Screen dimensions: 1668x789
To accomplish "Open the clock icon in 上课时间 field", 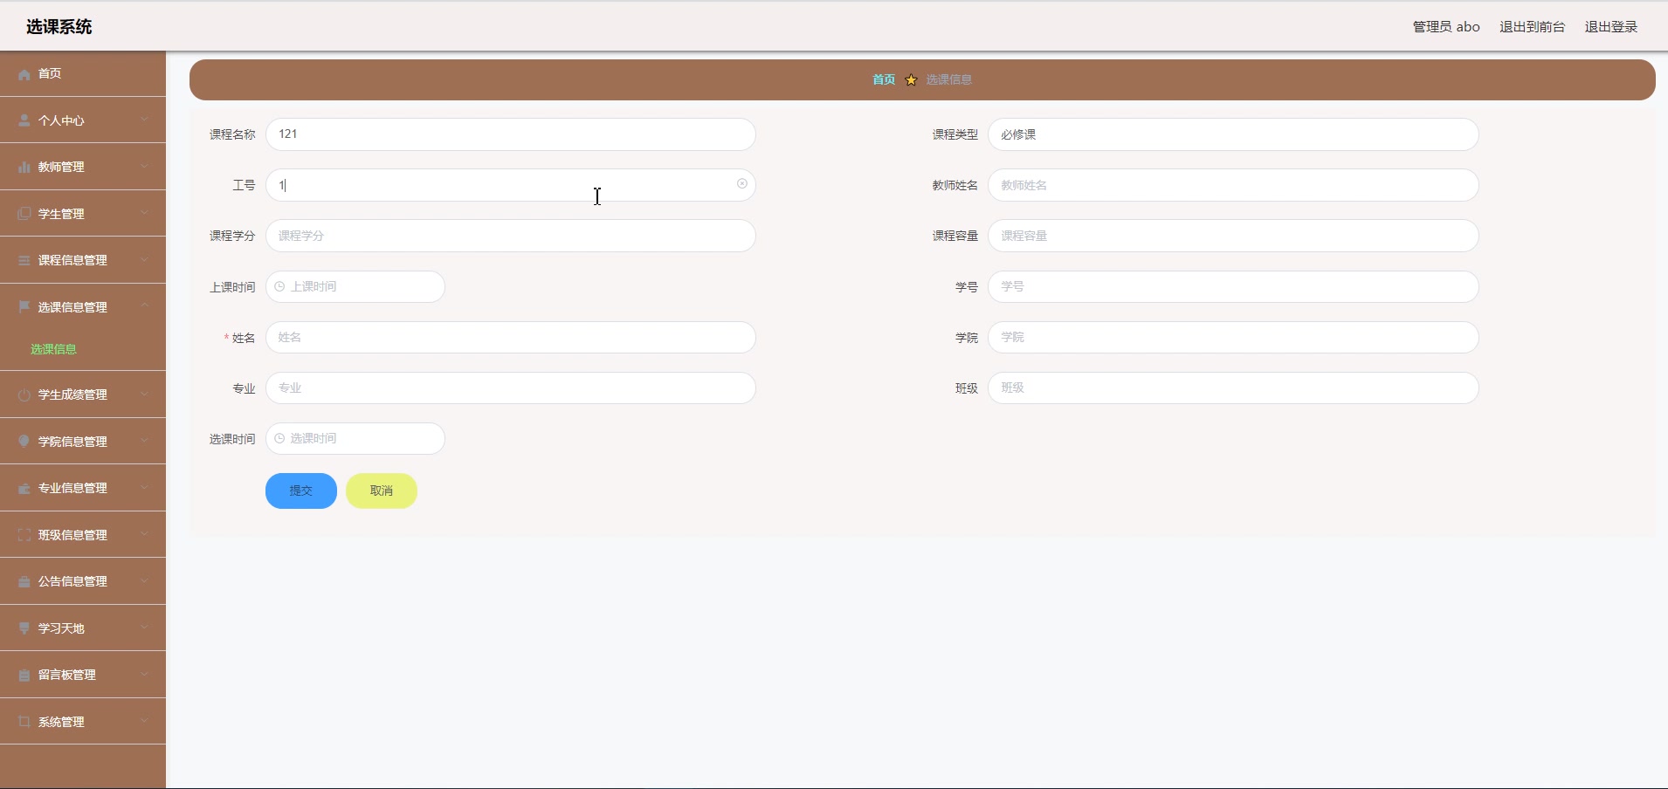I will [279, 286].
